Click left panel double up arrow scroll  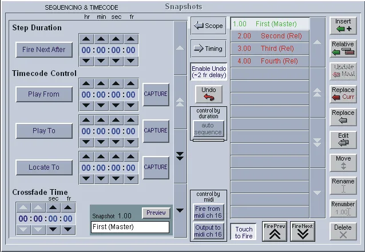click(x=180, y=102)
